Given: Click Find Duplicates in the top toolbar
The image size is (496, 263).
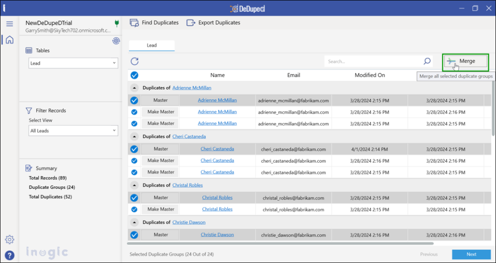Looking at the screenshot, I should coord(155,23).
